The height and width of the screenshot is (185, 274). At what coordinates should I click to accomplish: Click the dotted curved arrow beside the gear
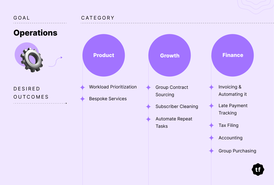[x=55, y=62]
